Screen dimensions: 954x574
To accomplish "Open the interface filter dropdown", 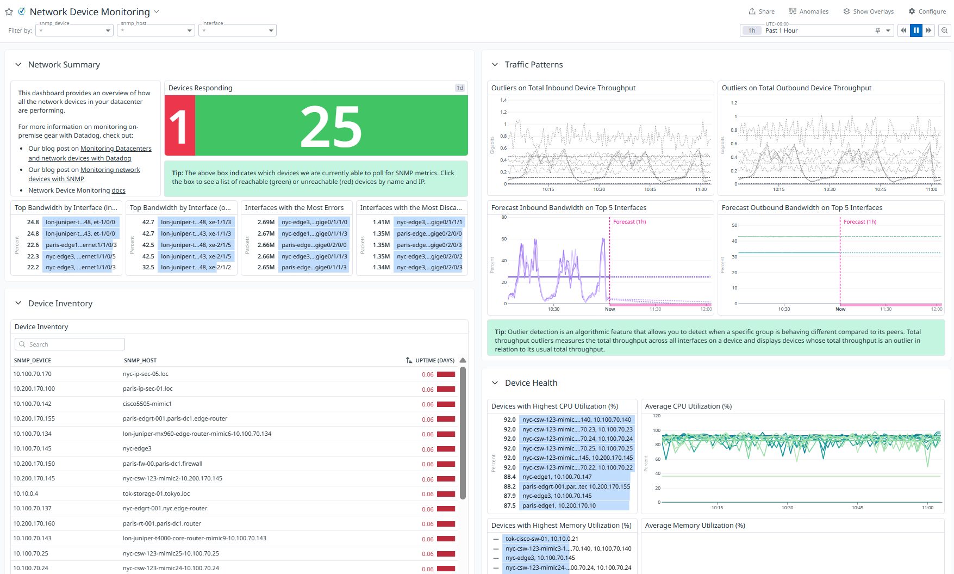I will (238, 30).
